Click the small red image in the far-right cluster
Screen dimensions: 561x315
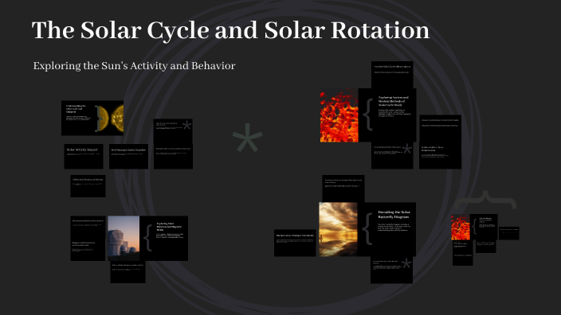(461, 227)
